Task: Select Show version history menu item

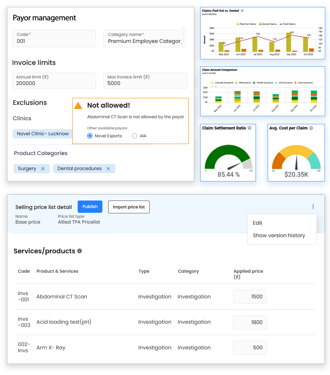Action: [x=279, y=235]
